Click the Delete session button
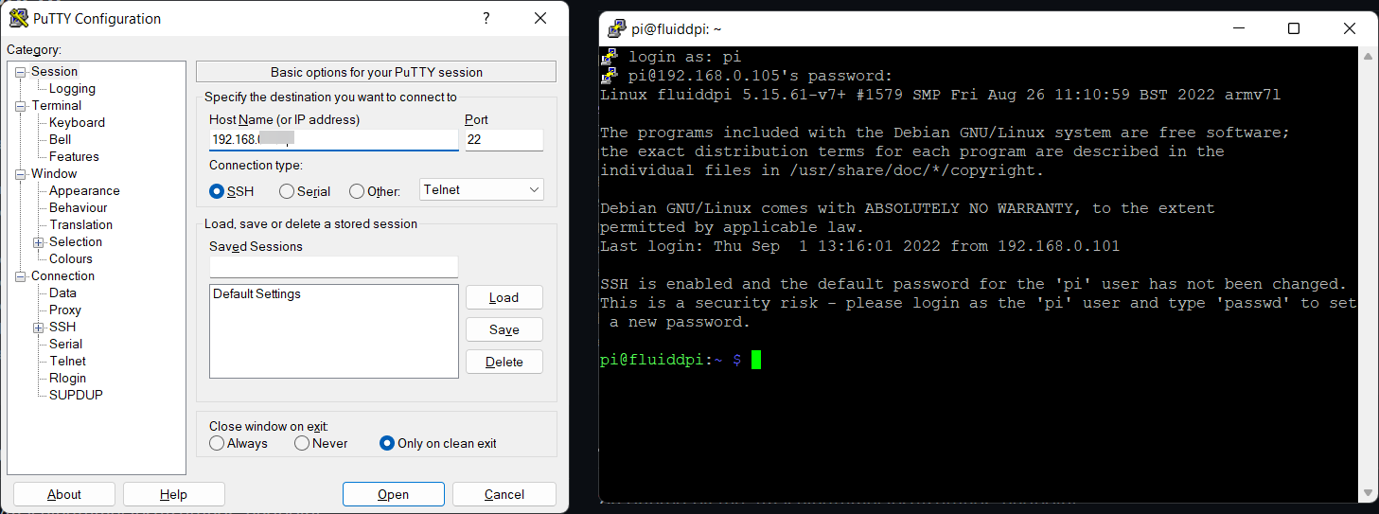Screen dimensions: 1379x514 click(504, 362)
